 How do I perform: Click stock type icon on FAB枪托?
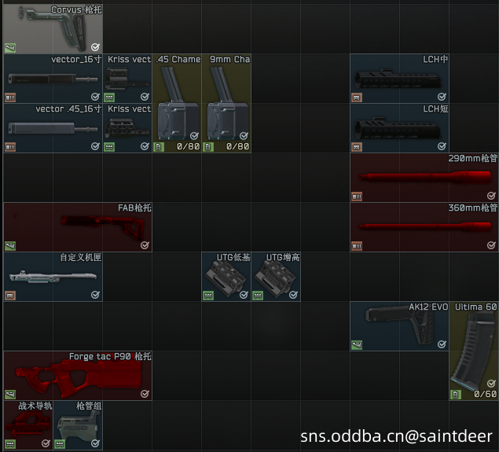click(x=10, y=246)
